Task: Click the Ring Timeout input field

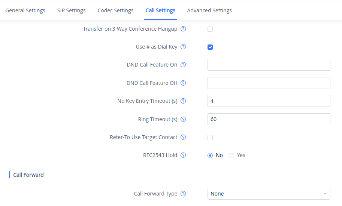Action: coord(269,119)
